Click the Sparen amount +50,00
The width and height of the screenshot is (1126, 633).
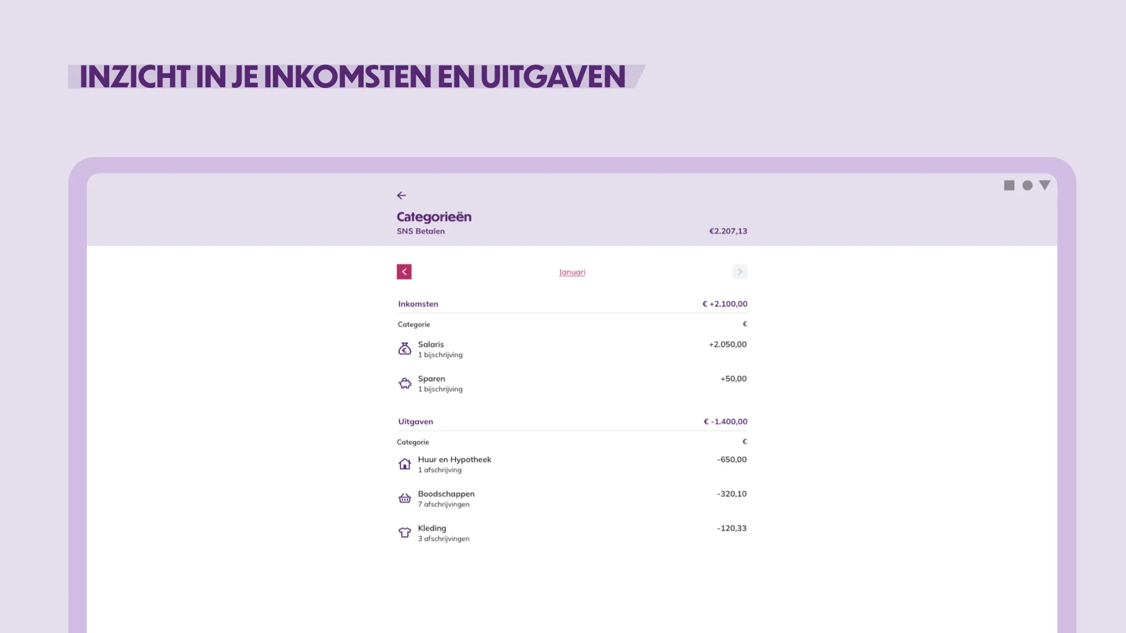[734, 379]
